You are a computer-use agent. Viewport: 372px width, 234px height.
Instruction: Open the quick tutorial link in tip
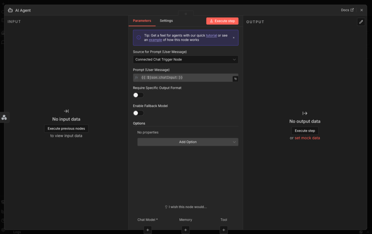(x=211, y=35)
